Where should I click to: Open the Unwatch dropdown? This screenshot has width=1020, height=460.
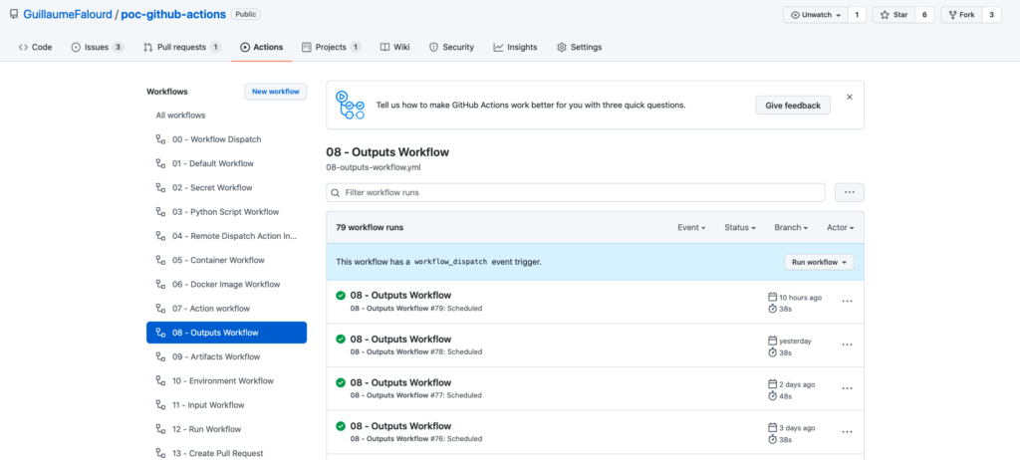(816, 14)
